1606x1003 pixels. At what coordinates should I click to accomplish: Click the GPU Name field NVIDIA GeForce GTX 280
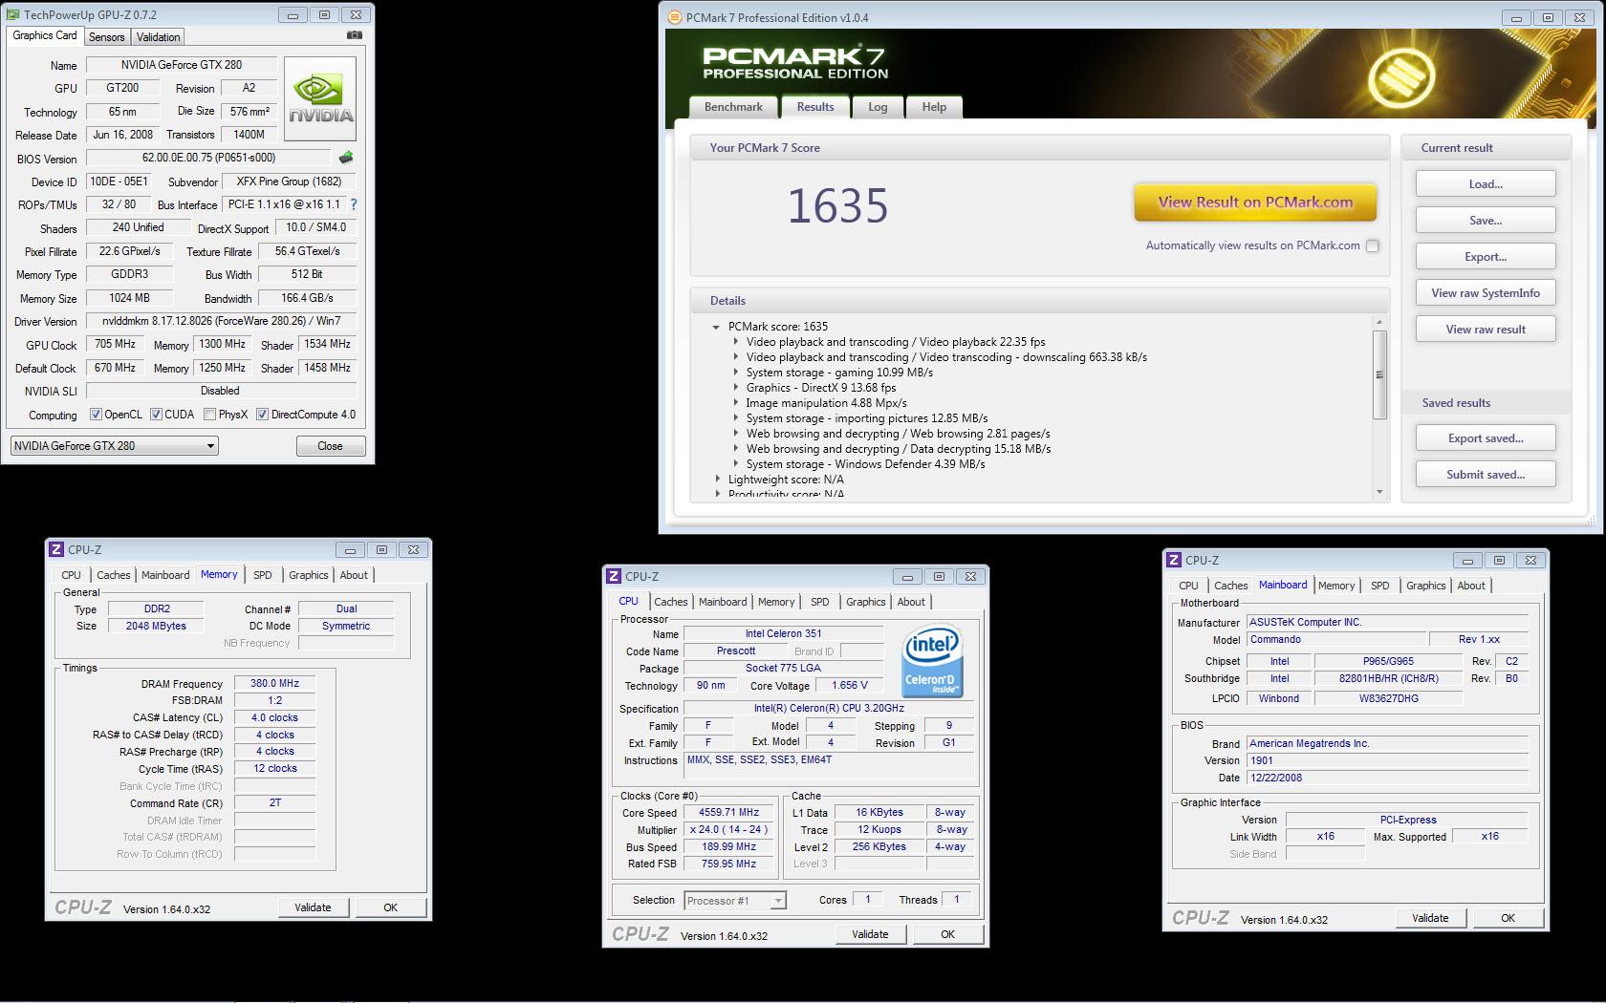point(182,65)
